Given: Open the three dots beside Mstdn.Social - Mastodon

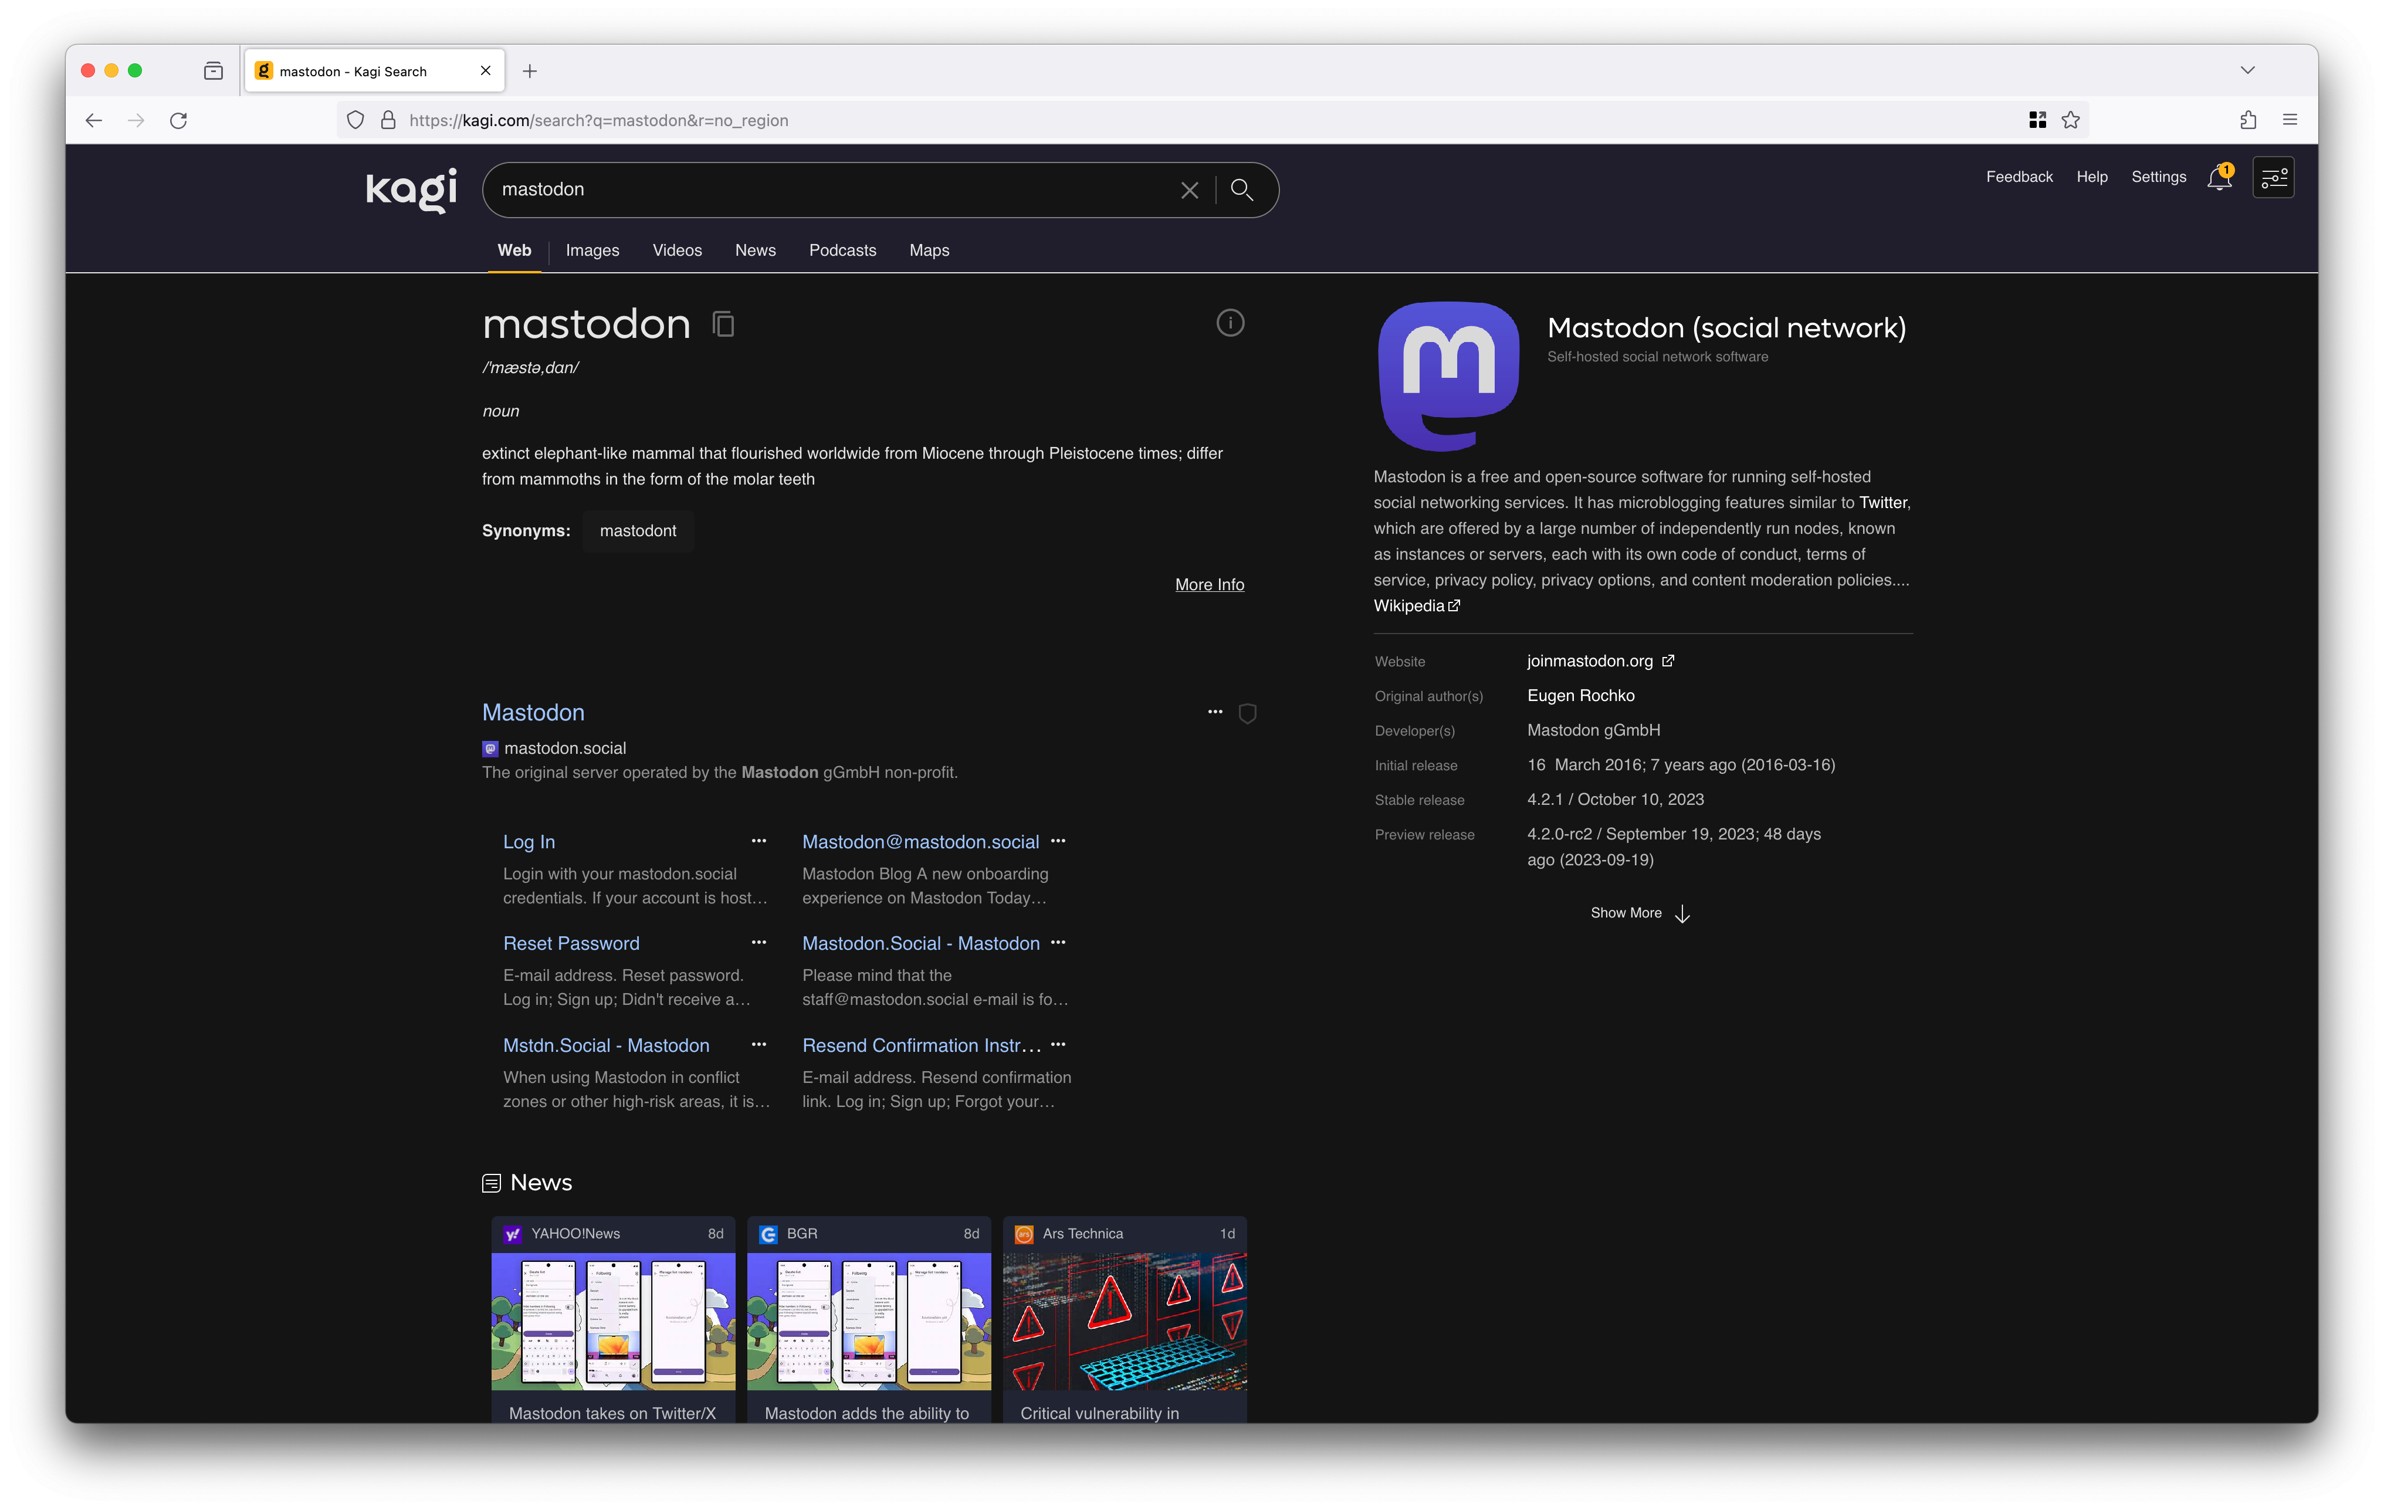Looking at the screenshot, I should point(759,1045).
